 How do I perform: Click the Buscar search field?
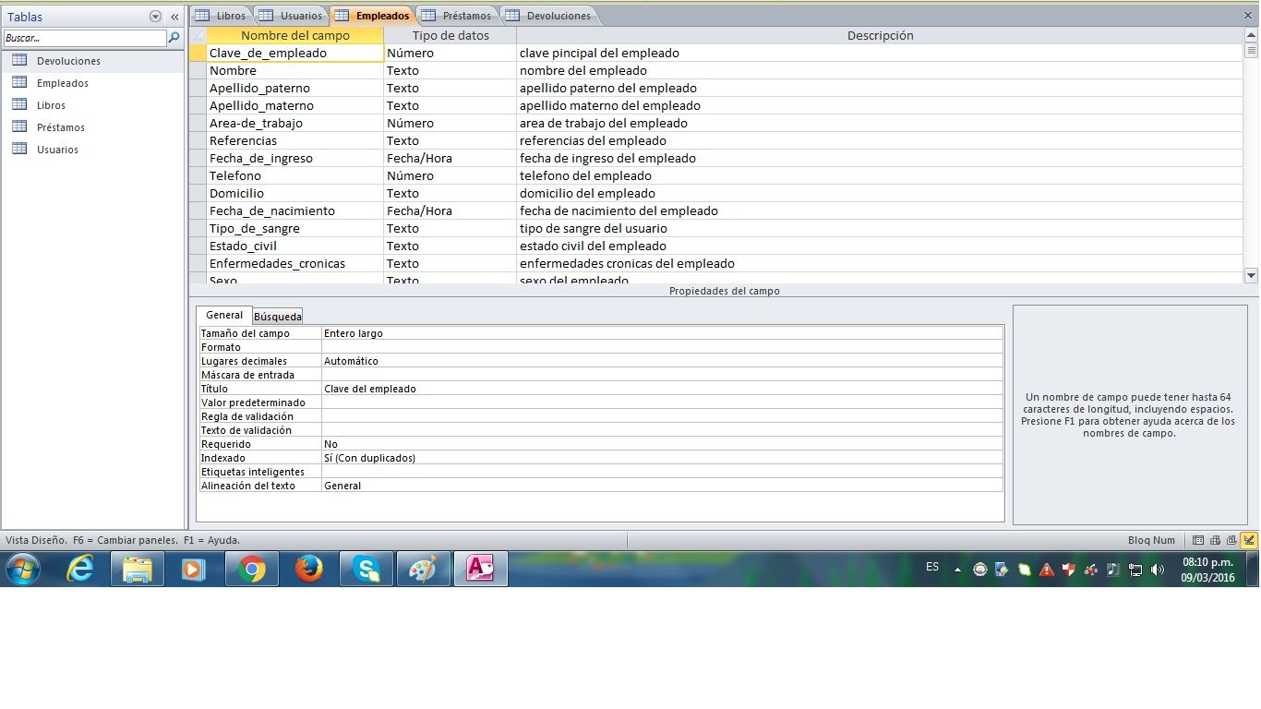[84, 39]
